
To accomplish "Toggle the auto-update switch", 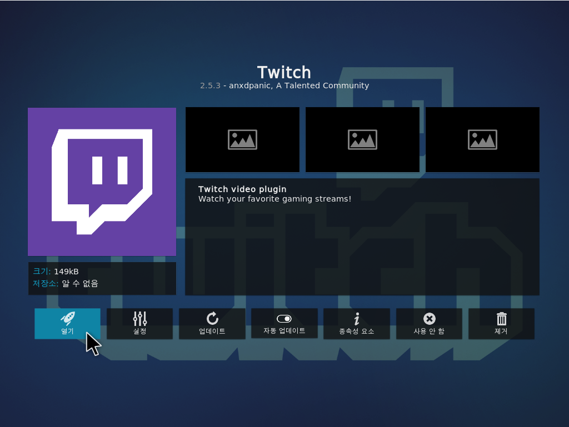I will (x=284, y=319).
